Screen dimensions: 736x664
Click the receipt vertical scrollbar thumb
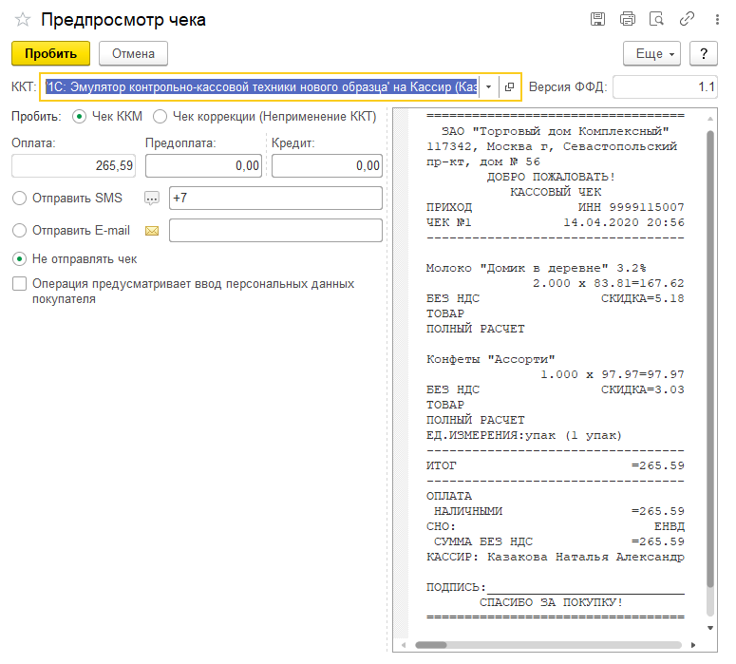pos(710,359)
